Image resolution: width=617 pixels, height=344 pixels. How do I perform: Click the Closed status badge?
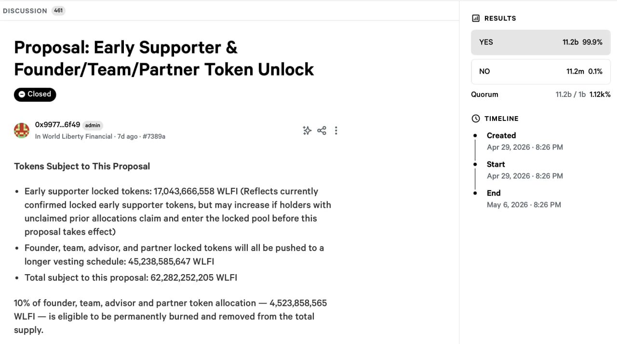click(35, 94)
